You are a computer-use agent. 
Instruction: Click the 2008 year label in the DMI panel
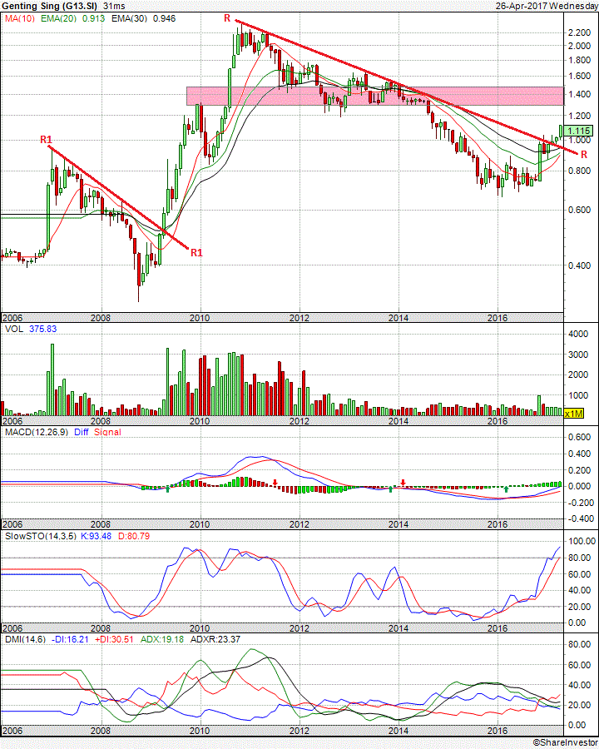101,731
